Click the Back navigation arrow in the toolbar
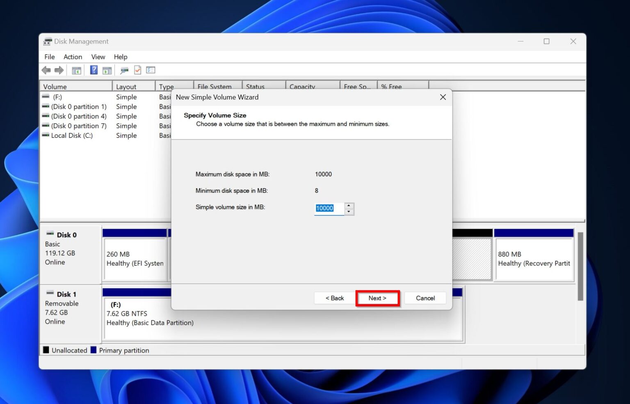The width and height of the screenshot is (630, 404). (x=46, y=70)
